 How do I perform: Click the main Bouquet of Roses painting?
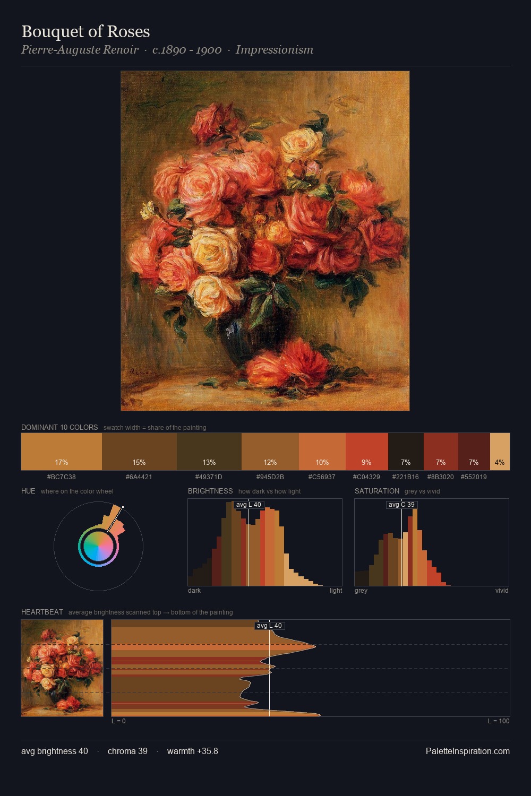[x=265, y=241]
